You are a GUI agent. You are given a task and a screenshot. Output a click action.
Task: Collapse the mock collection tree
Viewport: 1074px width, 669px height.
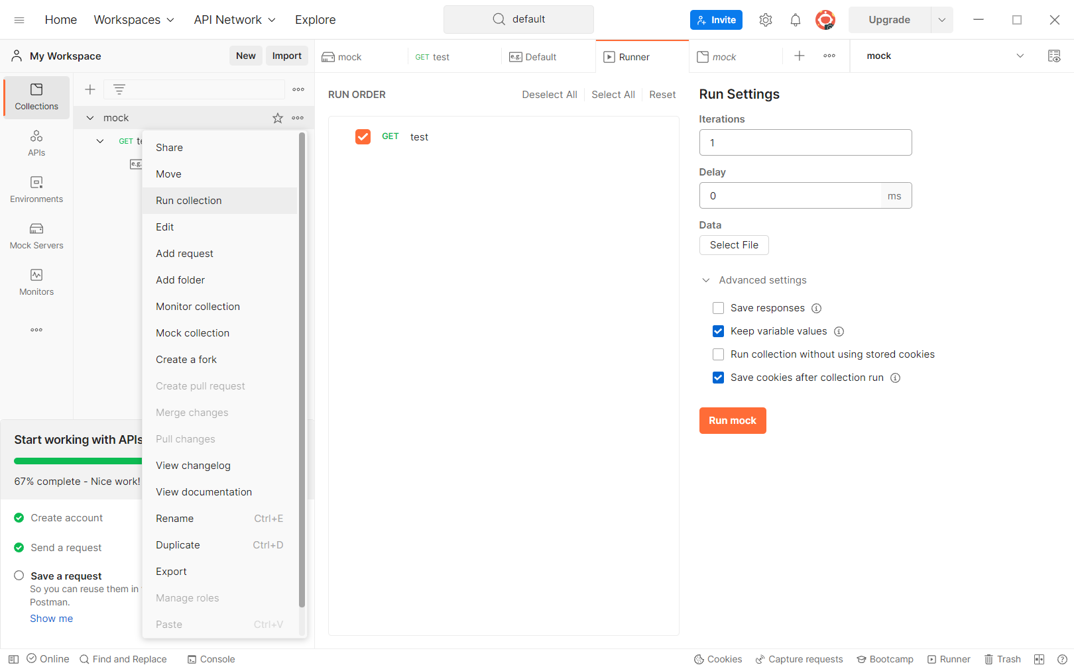click(90, 118)
